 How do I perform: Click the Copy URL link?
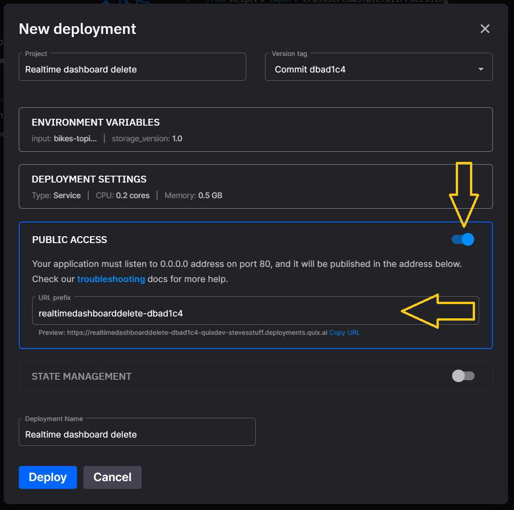pos(344,333)
